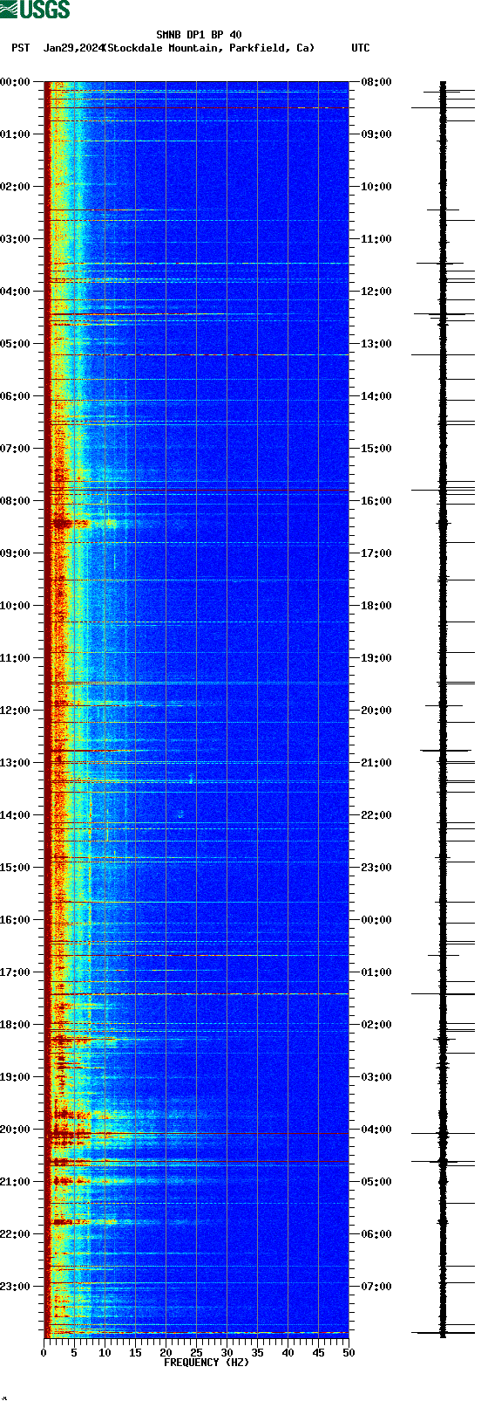Image resolution: width=481 pixels, height=1408 pixels.
Task: Click the seismogram waveform trace on right
Action: tap(444, 710)
